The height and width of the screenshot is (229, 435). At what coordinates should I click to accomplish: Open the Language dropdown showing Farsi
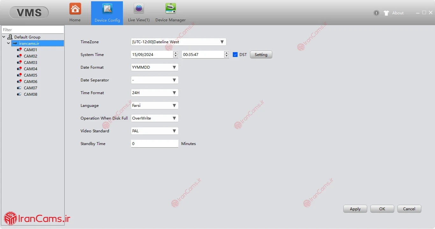click(x=155, y=106)
